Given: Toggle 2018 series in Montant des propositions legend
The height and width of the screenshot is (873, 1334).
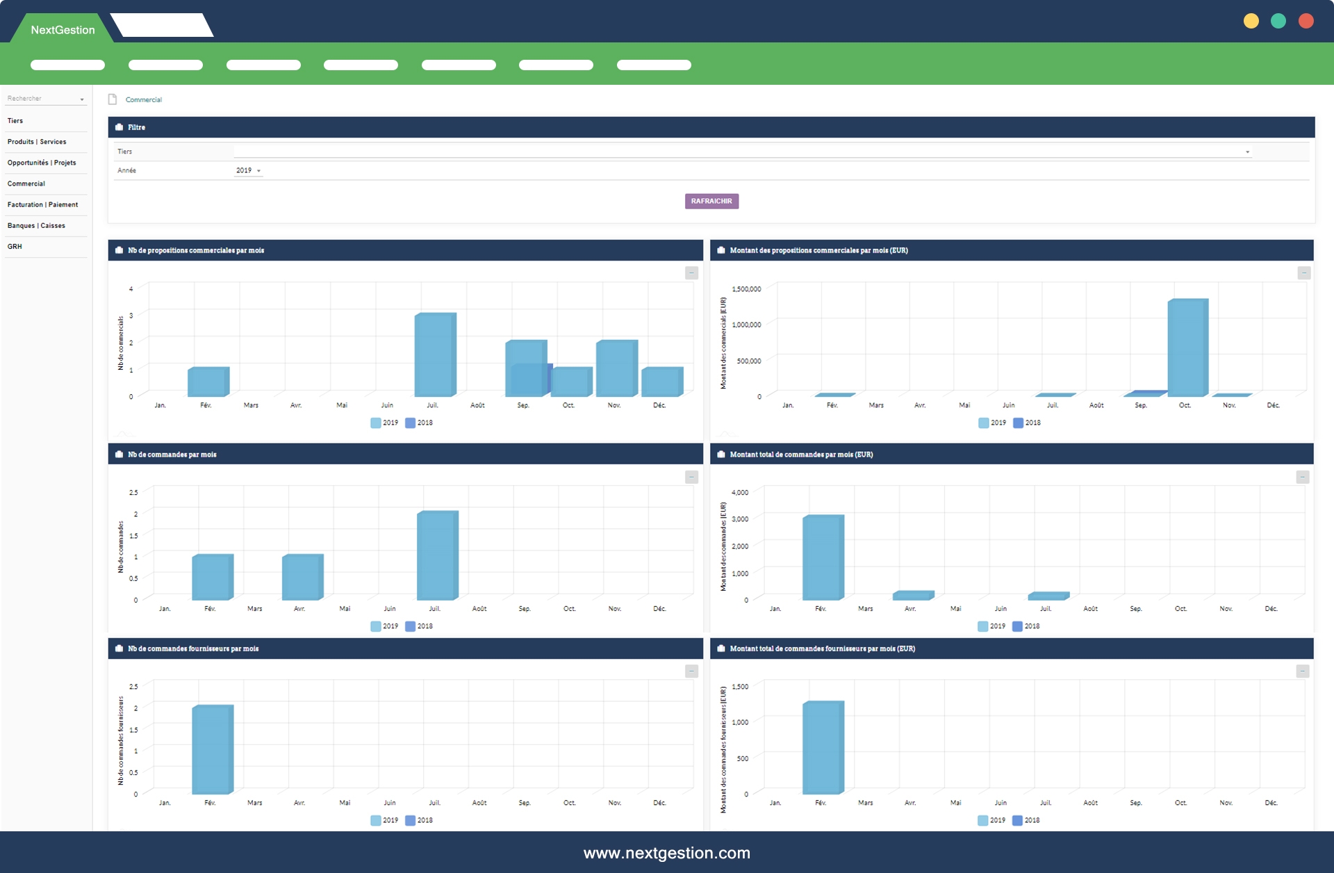Looking at the screenshot, I should point(1026,423).
